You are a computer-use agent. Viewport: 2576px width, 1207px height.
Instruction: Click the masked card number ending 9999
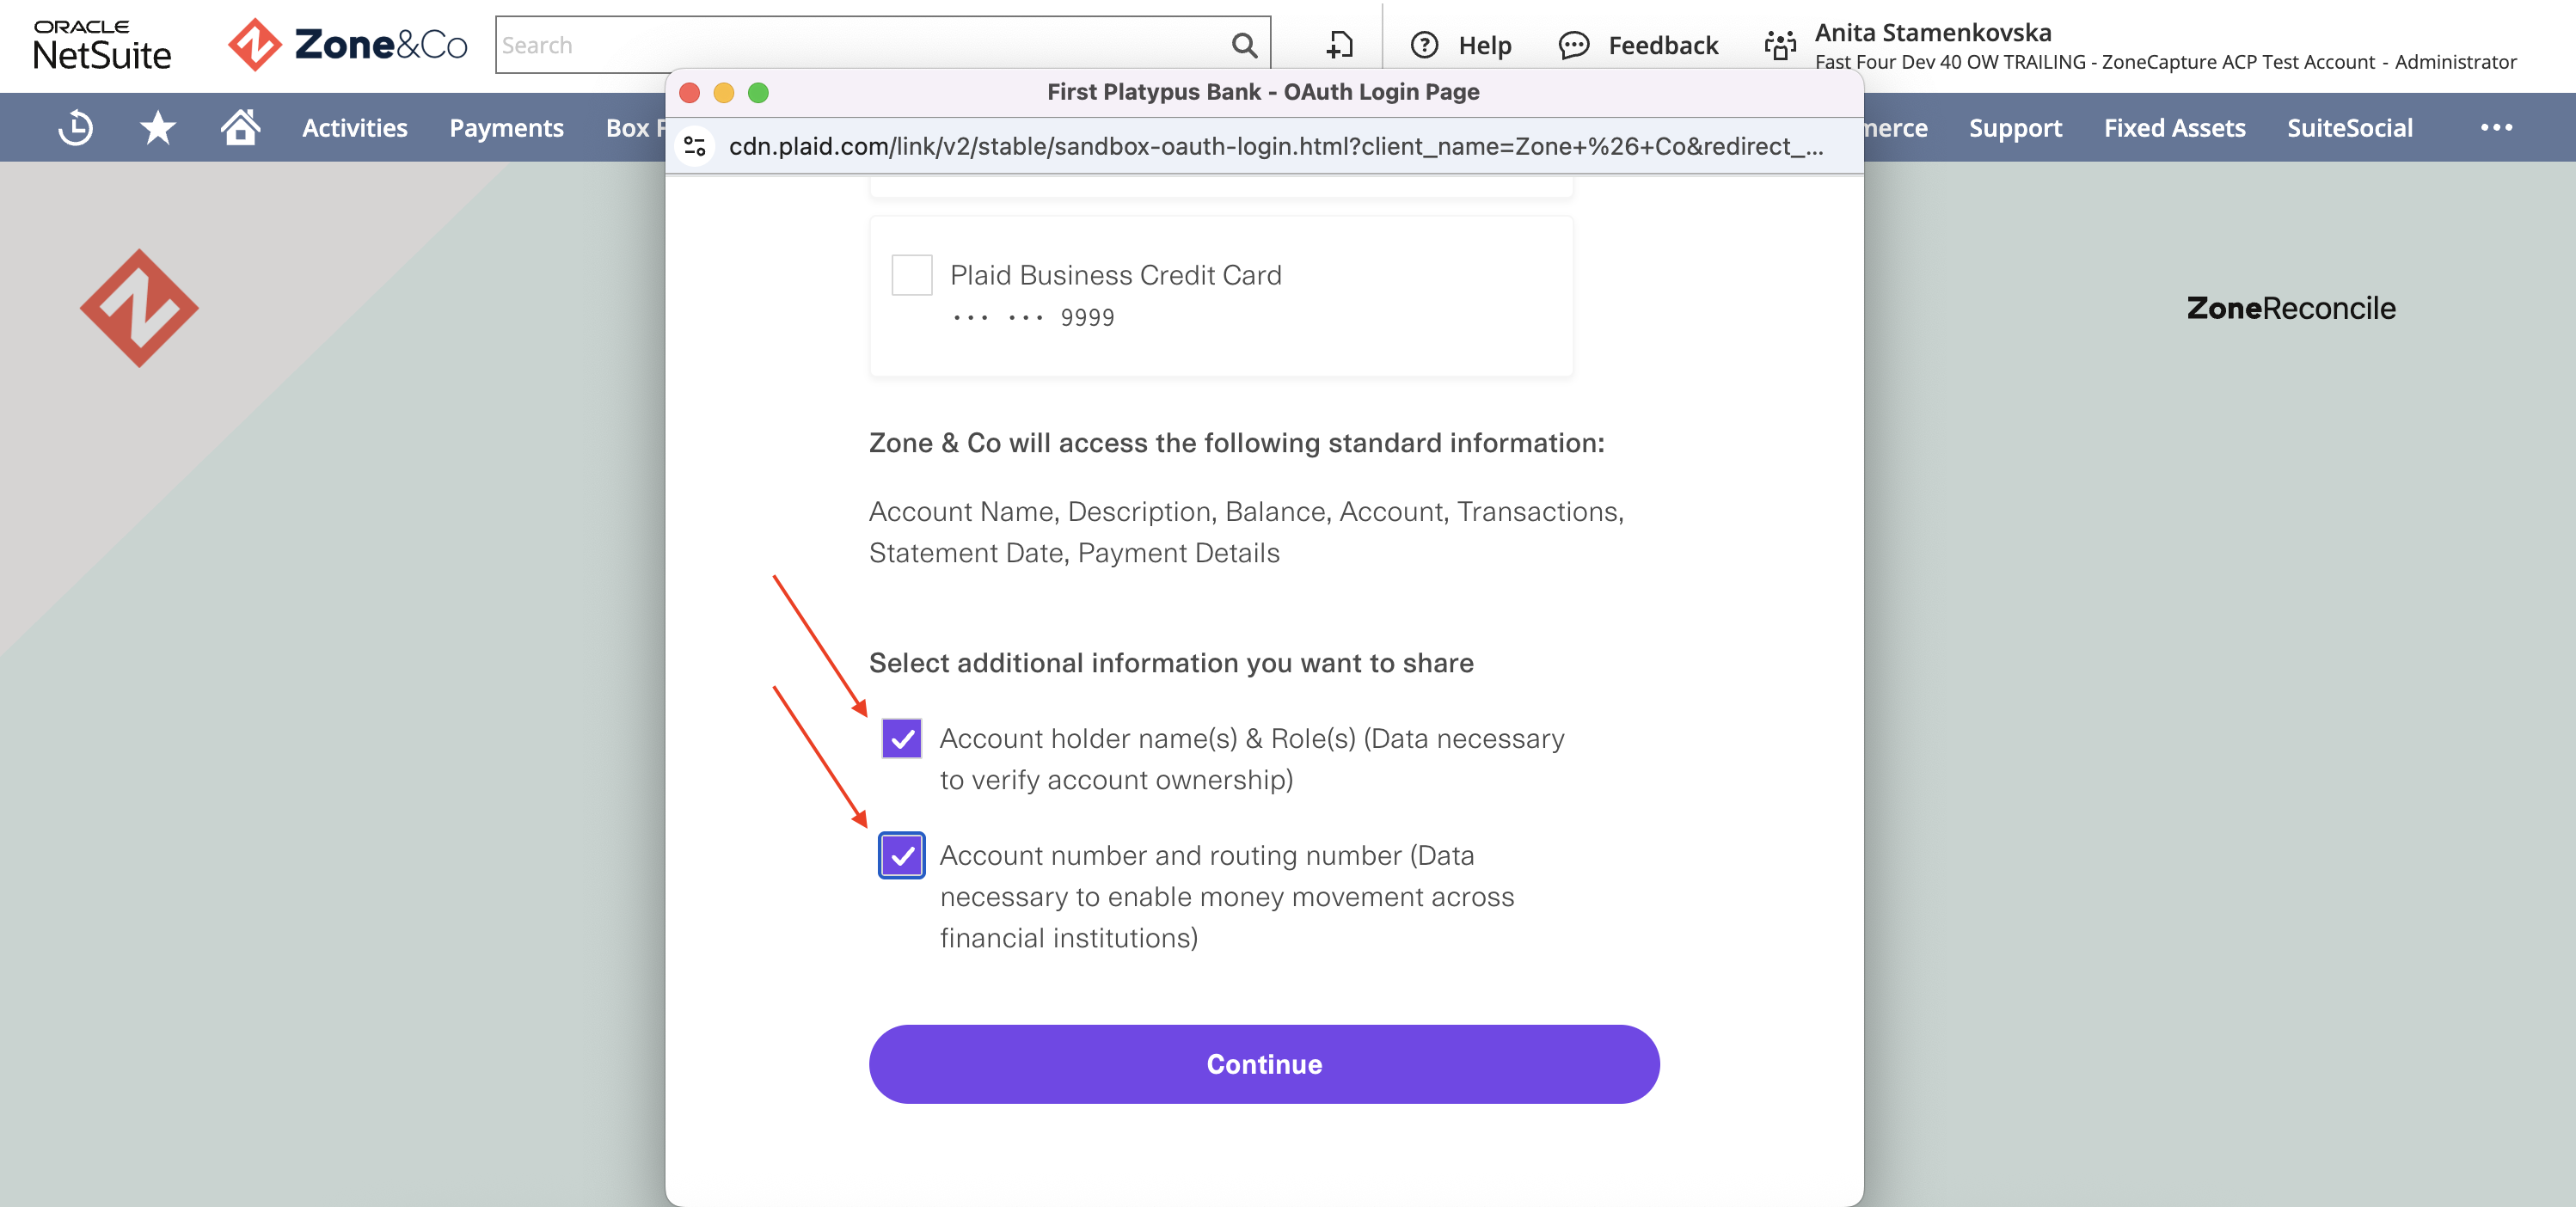pos(1033,318)
